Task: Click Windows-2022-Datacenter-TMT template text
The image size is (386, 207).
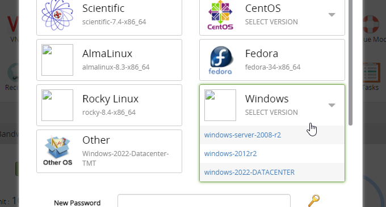Action: pyautogui.click(x=125, y=158)
